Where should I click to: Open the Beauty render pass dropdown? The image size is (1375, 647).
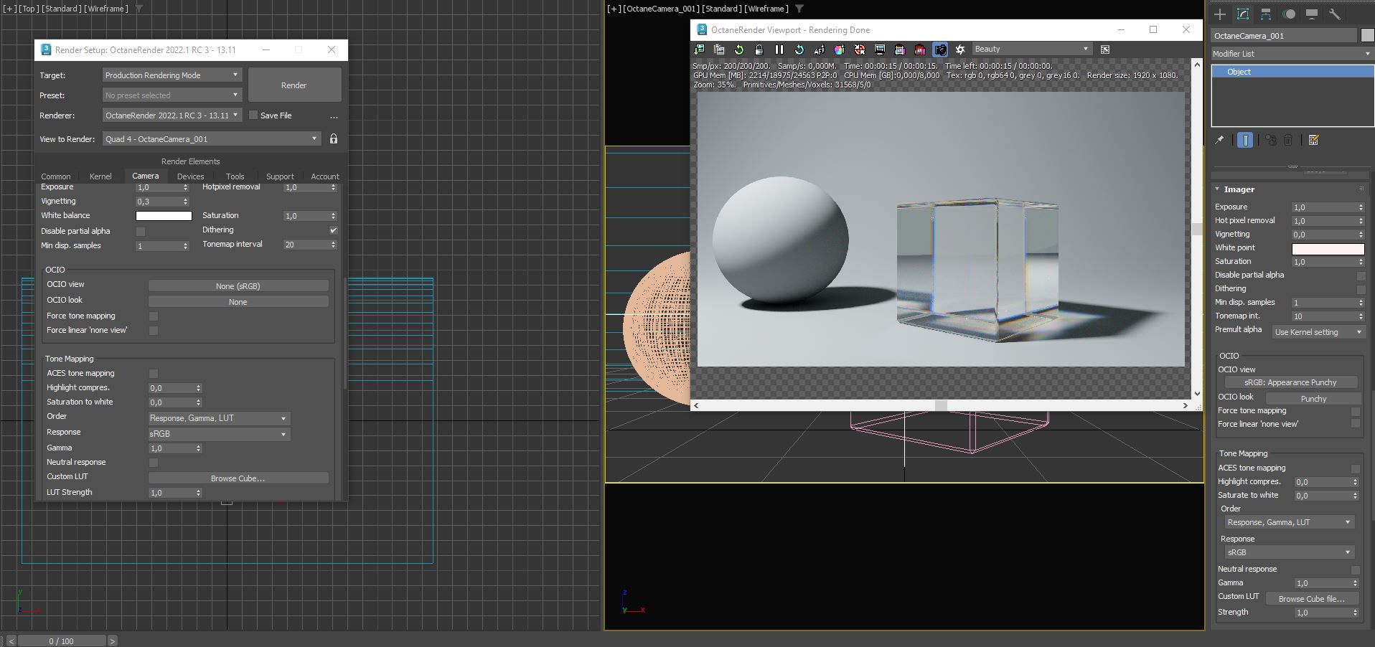coord(1031,49)
